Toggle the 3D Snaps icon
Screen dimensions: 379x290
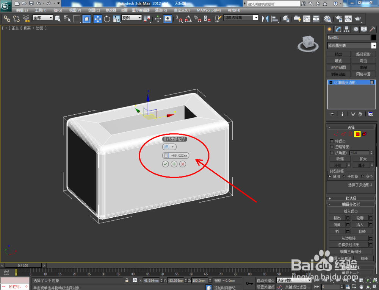(179, 19)
